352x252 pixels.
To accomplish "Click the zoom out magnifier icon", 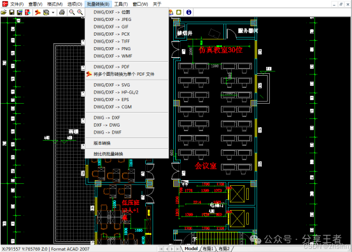I will 72,12.
